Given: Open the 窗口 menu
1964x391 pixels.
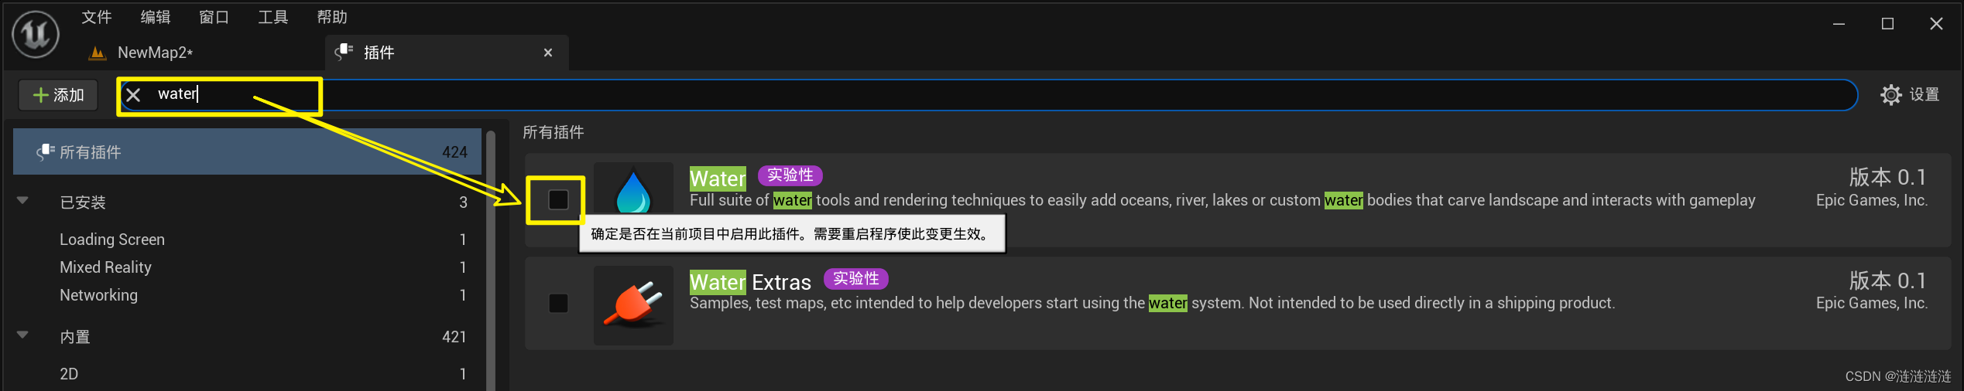Looking at the screenshot, I should click(x=214, y=17).
